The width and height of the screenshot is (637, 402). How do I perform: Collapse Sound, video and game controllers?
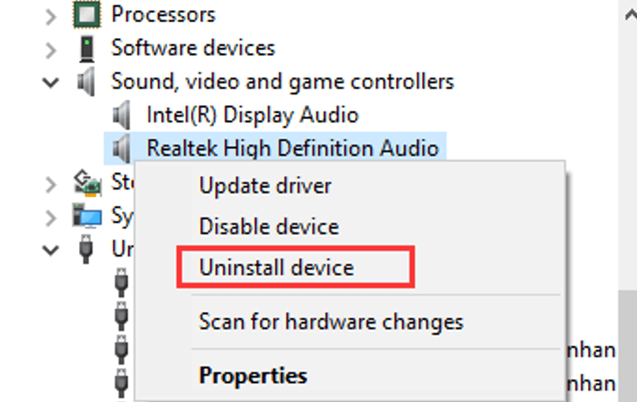tap(51, 83)
